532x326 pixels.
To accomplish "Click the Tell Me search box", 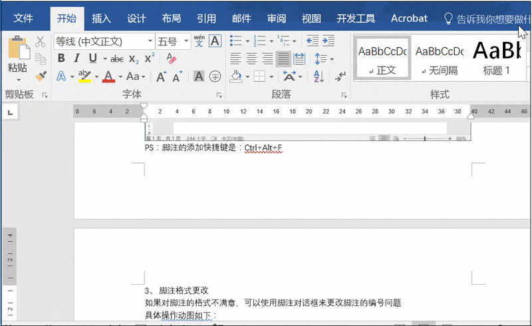I will click(x=487, y=19).
